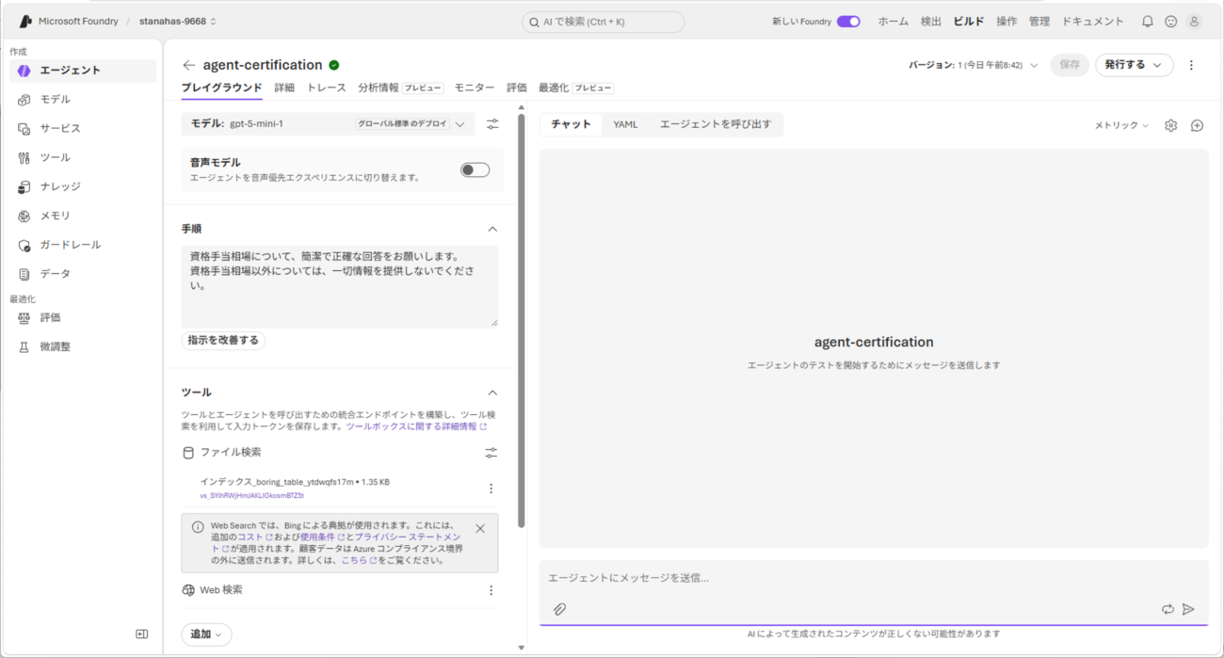Open the three-dot menu for Web 検索

pos(491,590)
